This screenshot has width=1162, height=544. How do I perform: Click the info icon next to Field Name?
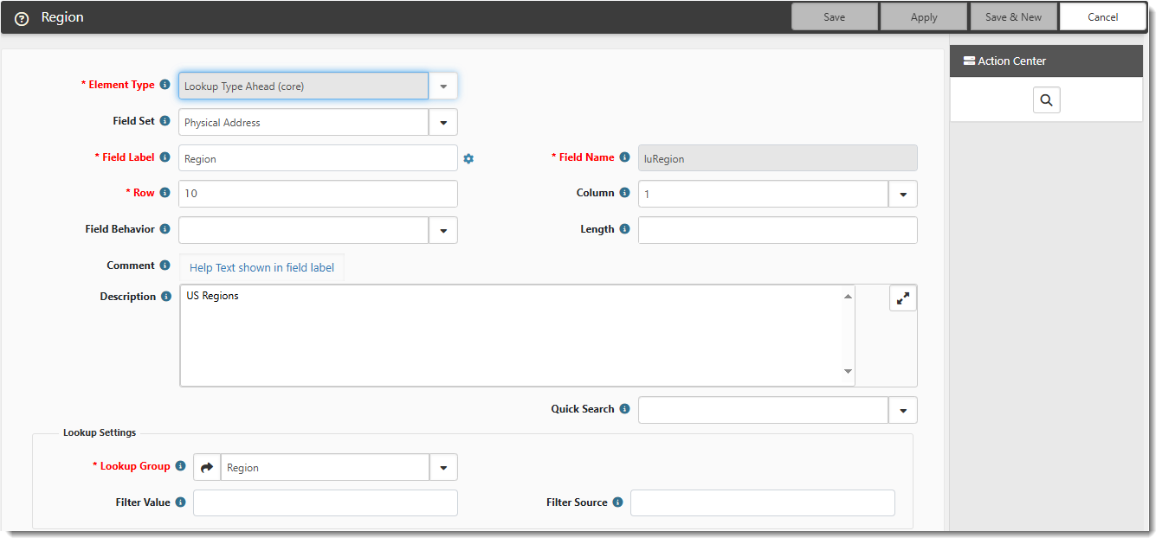(x=624, y=157)
